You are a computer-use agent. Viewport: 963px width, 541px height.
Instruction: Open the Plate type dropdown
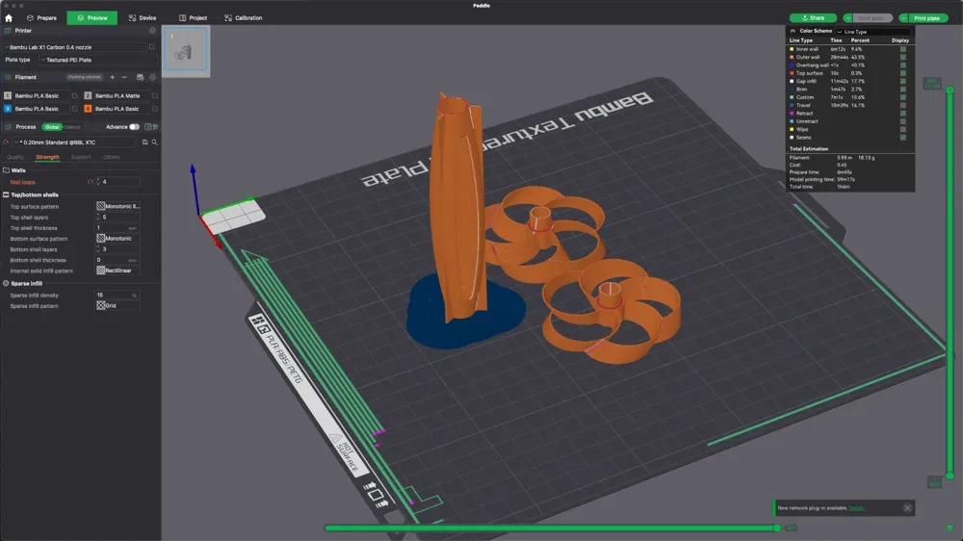[x=96, y=60]
